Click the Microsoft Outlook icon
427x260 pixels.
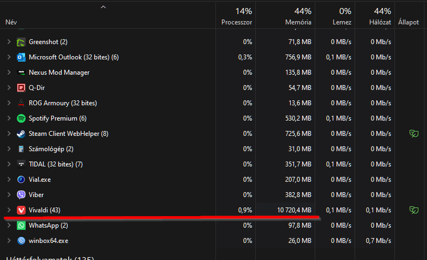21,57
